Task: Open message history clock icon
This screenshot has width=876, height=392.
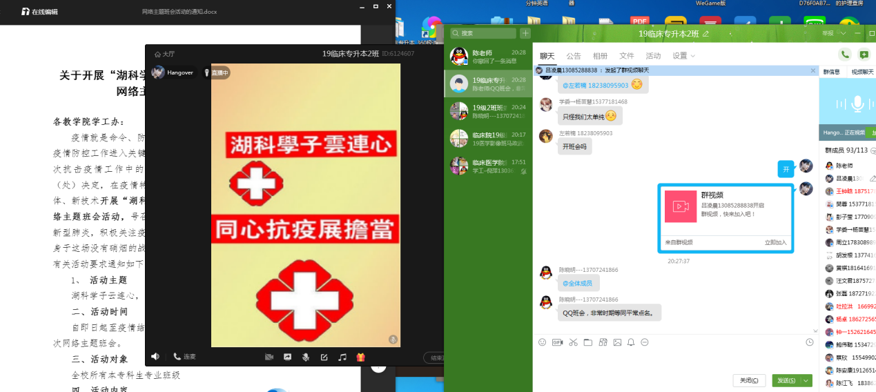Action: [x=809, y=342]
